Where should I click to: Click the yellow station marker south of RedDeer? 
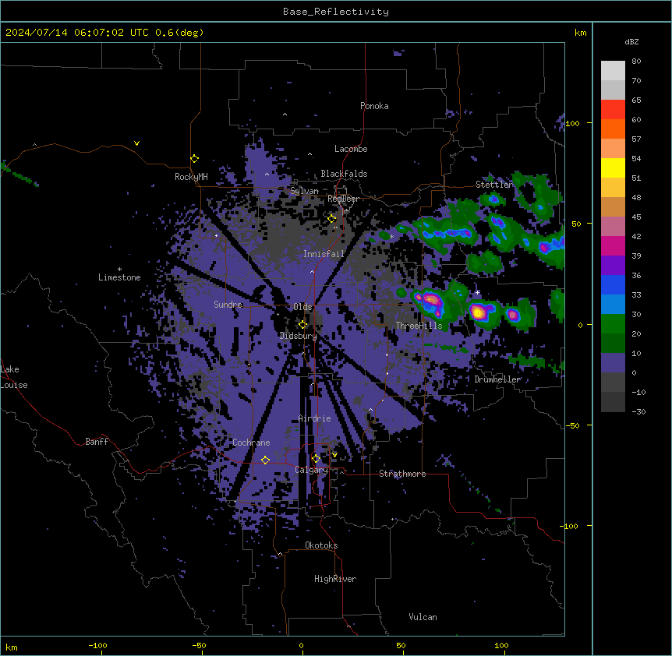click(x=331, y=219)
